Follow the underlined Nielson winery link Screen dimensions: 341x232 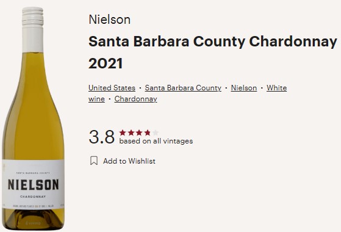coord(244,88)
